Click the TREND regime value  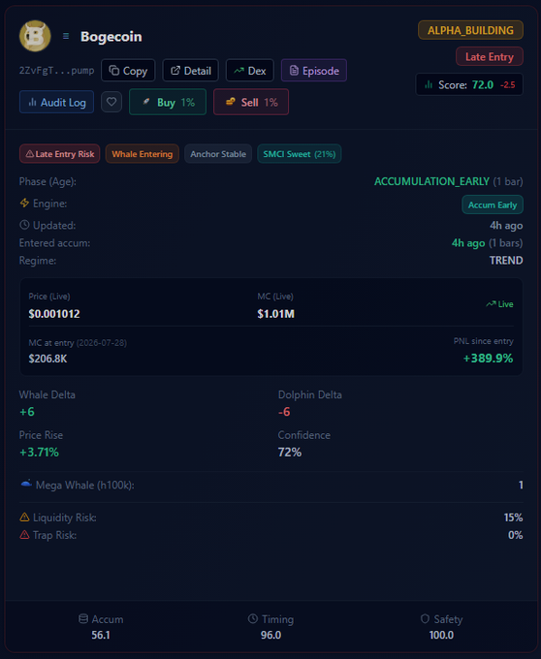tap(506, 260)
